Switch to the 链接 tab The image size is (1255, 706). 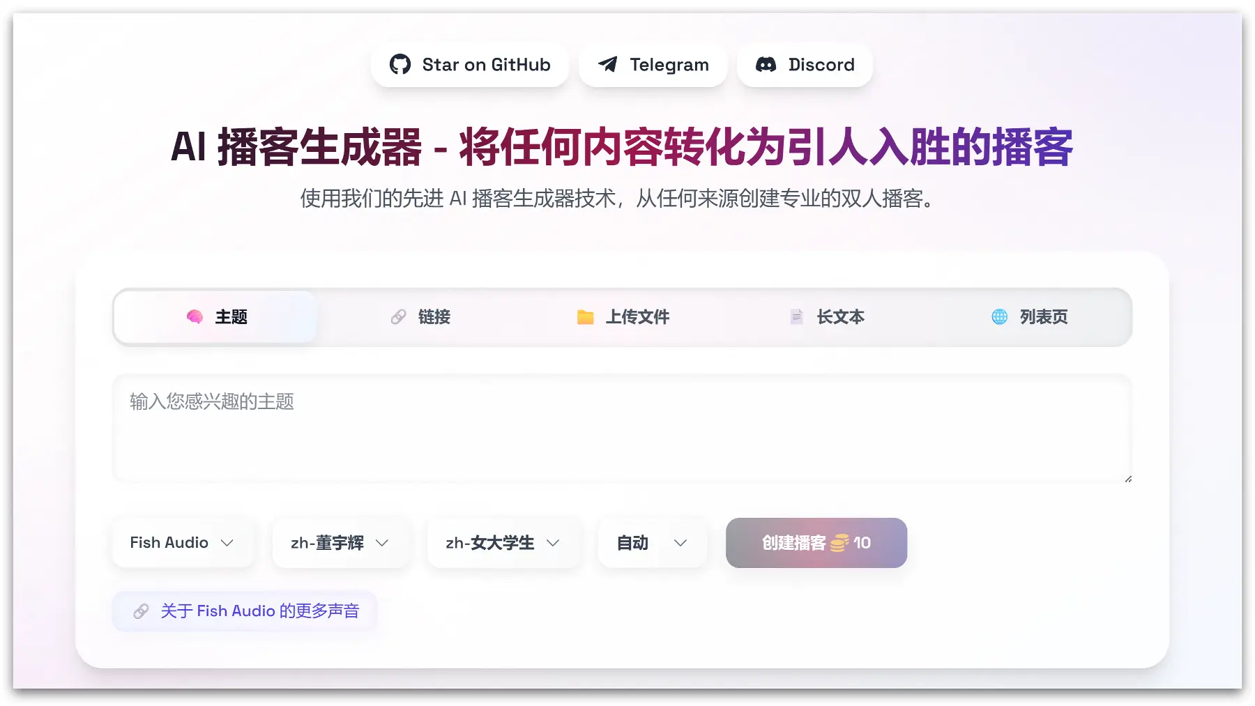click(x=420, y=317)
